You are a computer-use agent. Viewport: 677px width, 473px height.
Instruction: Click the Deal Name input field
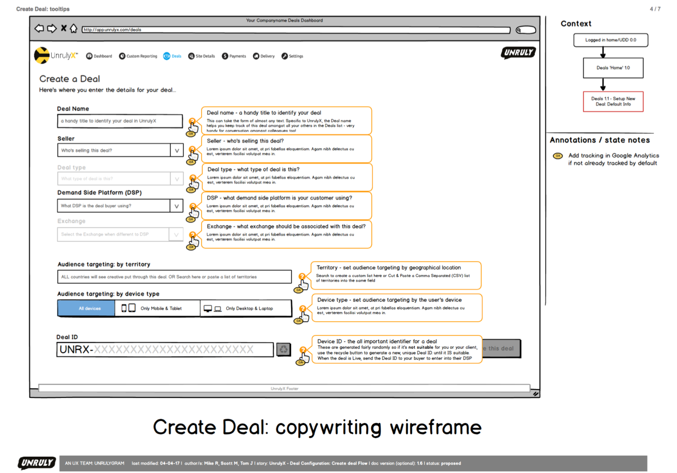pyautogui.click(x=120, y=121)
